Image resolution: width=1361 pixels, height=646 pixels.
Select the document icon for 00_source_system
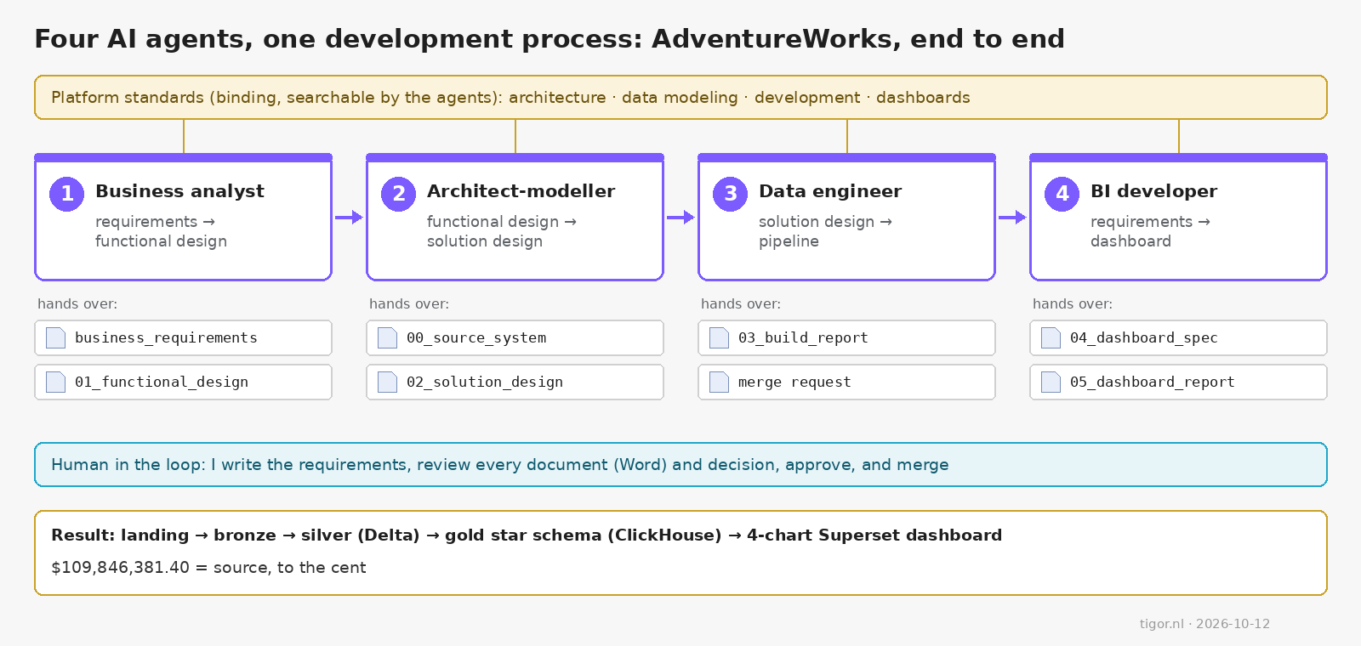pyautogui.click(x=387, y=337)
